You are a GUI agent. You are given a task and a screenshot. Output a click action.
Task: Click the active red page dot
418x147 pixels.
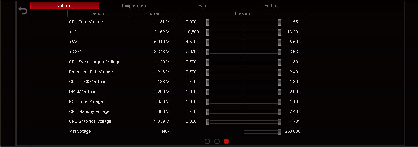coord(226,141)
